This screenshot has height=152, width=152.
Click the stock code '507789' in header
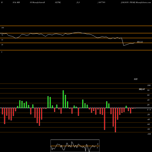102,2
